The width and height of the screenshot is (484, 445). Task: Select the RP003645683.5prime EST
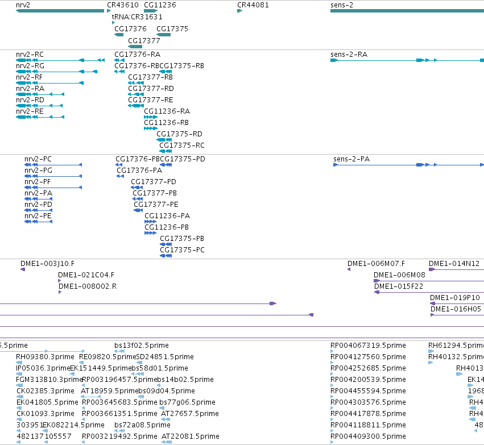click(119, 402)
